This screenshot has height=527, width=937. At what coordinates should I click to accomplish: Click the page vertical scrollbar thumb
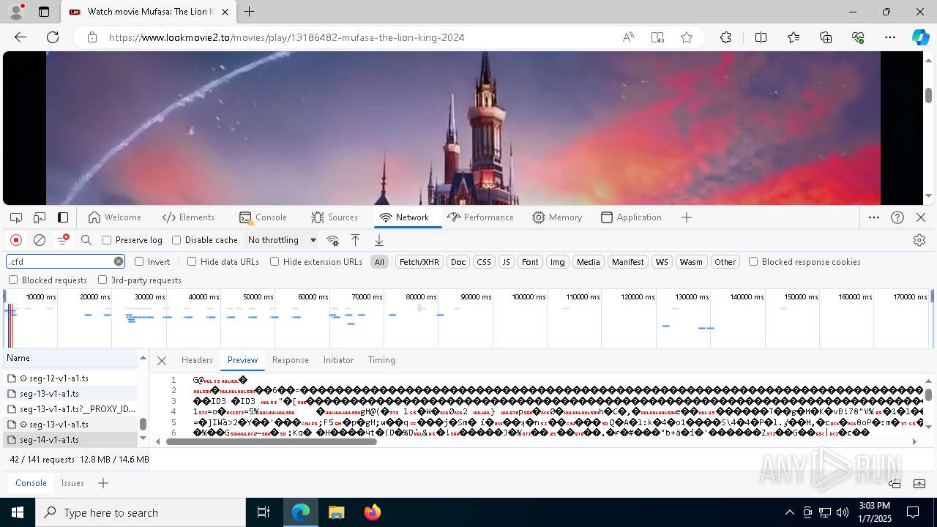[x=928, y=95]
